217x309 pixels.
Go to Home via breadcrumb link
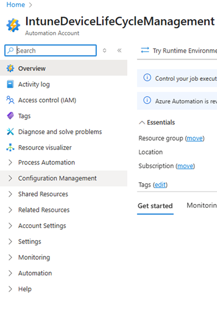tap(16, 4)
